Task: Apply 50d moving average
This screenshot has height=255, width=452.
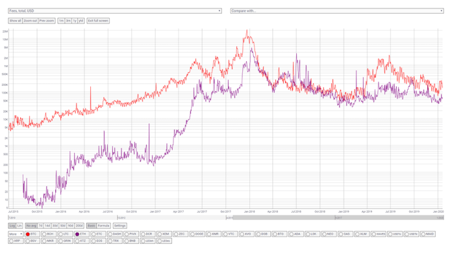Action: pos(63,226)
